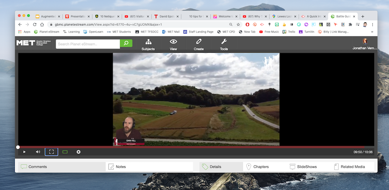Open the Comments tab
Screen dimensions: 389x190
click(62, 167)
